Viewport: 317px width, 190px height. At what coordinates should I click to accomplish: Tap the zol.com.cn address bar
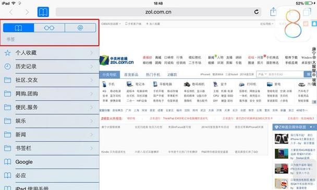point(159,12)
